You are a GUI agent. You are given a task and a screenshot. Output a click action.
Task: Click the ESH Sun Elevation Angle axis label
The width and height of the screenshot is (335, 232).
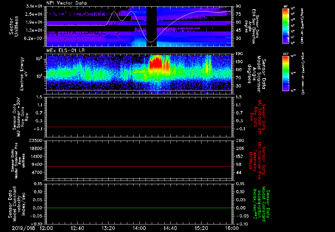(252, 26)
